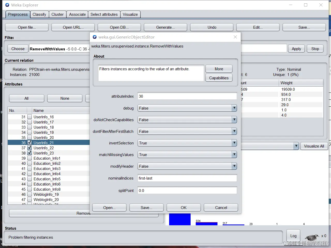
Task: Close the GenericObjectEditor dialog
Action: (x=235, y=37)
